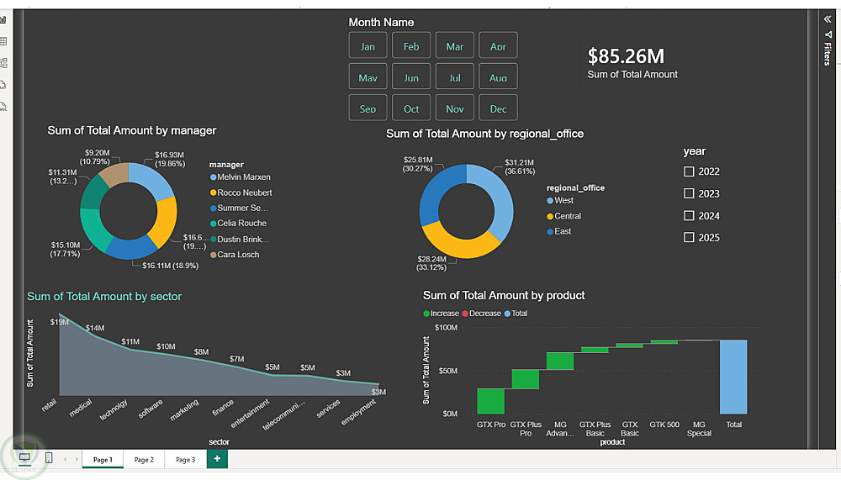The width and height of the screenshot is (841, 480).
Task: Check the 2023 year checkbox
Action: (x=689, y=193)
